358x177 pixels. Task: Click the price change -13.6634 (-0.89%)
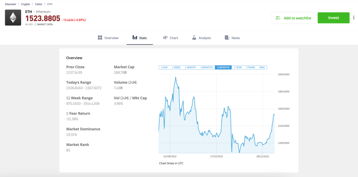[x=74, y=20]
